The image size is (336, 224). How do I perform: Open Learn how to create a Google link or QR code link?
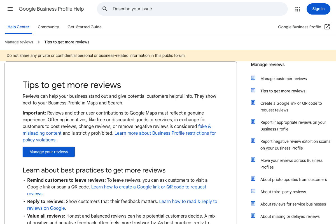[x=117, y=190]
